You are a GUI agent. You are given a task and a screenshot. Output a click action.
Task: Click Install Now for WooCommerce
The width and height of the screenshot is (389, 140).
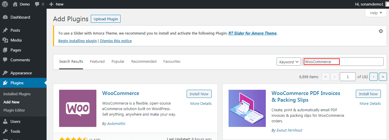point(199,94)
